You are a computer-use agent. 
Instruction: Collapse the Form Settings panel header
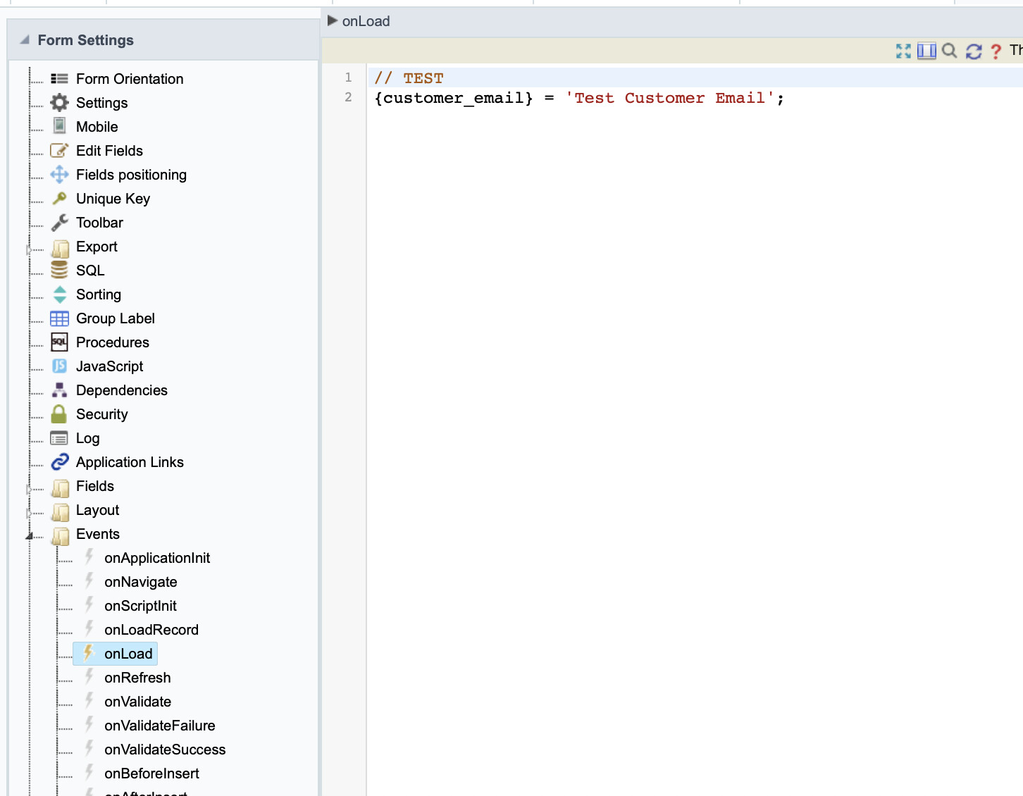point(25,40)
